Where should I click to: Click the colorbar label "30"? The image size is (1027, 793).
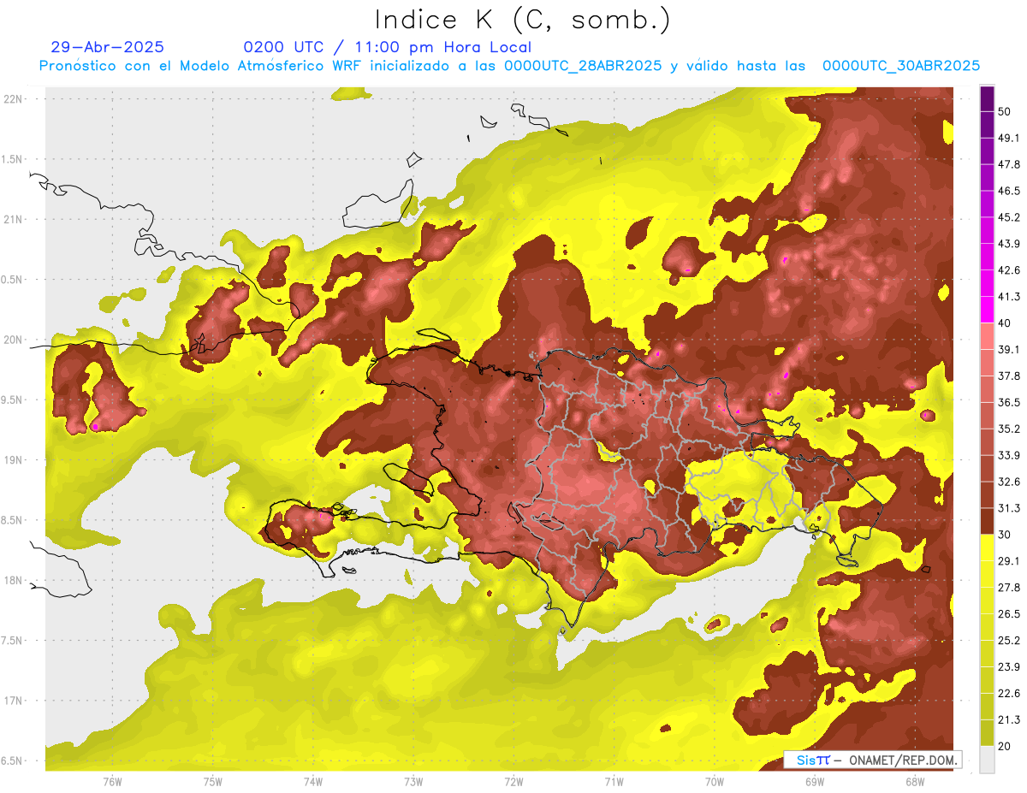[x=1006, y=535]
